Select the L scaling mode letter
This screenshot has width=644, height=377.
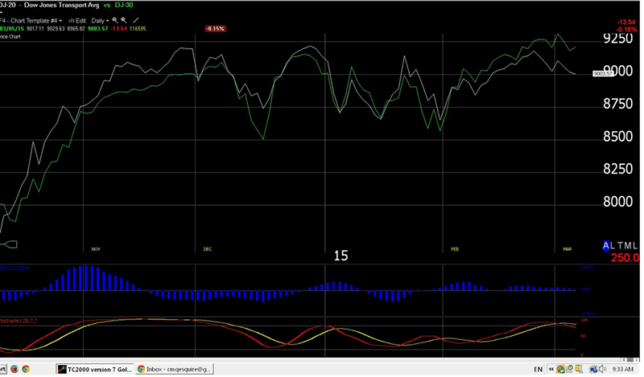pos(614,245)
